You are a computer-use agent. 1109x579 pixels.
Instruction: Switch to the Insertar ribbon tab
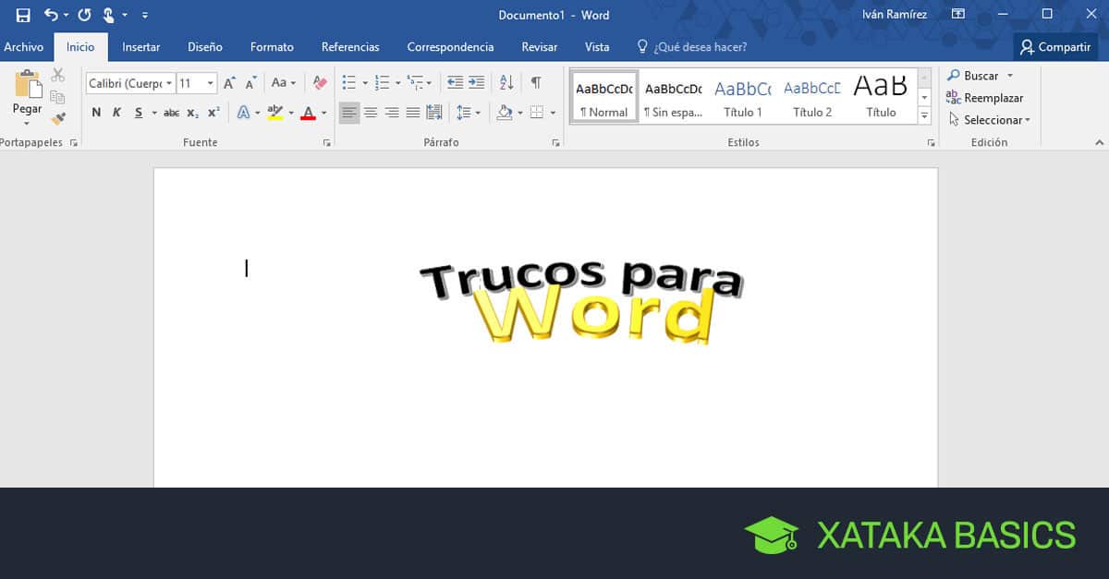tap(140, 46)
